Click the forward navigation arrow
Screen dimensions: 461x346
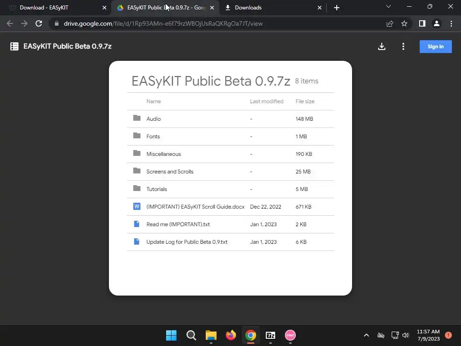pos(24,23)
